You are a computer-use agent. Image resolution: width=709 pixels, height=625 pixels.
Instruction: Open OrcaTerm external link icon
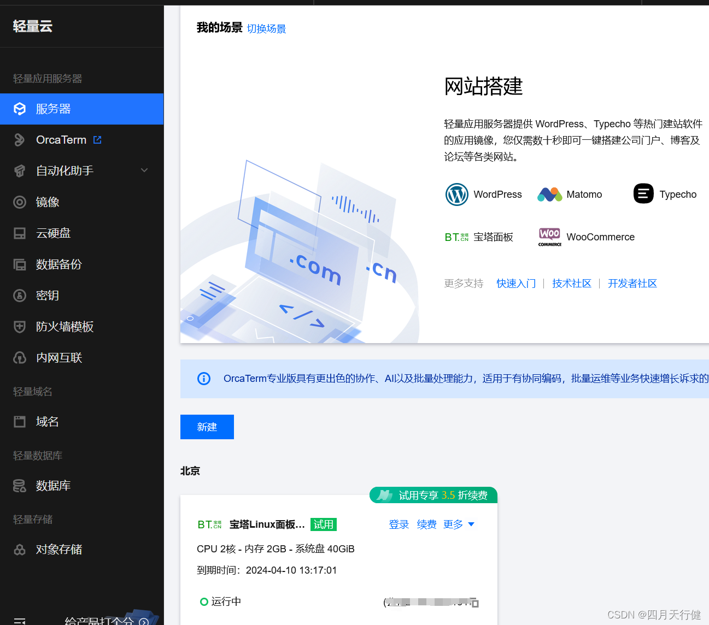tap(97, 140)
